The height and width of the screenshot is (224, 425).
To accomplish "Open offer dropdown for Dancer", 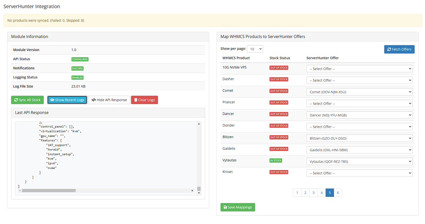I will click(360, 115).
